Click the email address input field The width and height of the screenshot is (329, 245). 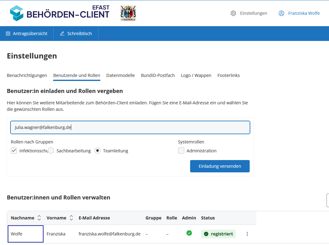pyautogui.click(x=130, y=127)
